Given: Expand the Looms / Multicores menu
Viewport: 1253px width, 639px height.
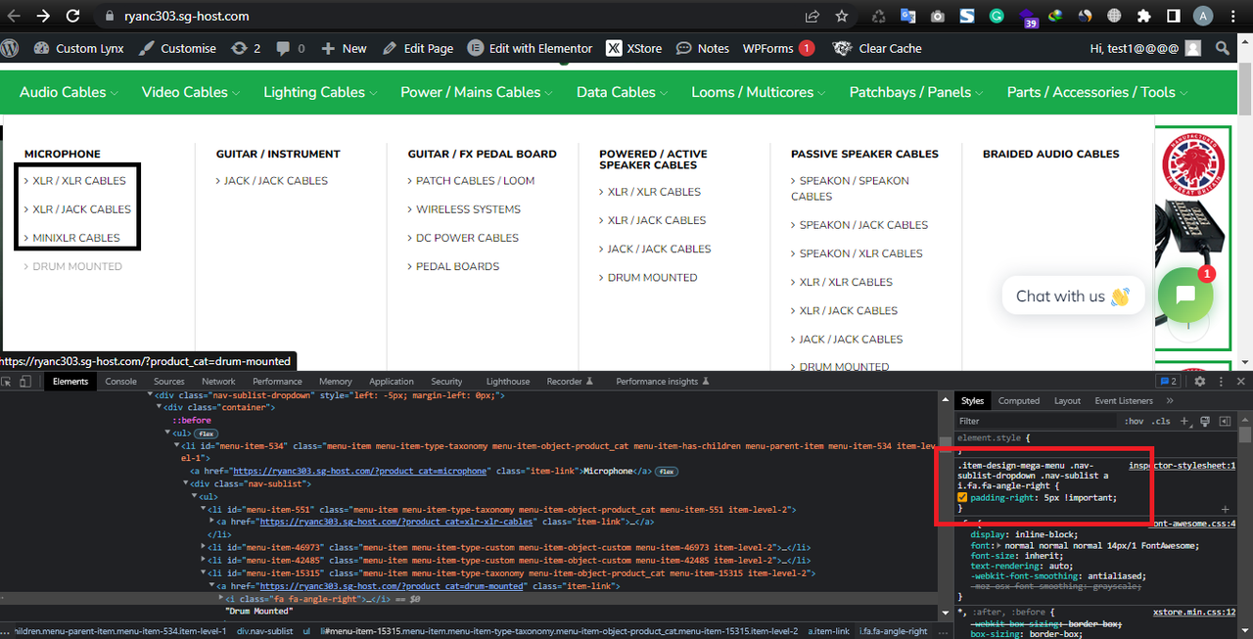Looking at the screenshot, I should click(759, 92).
